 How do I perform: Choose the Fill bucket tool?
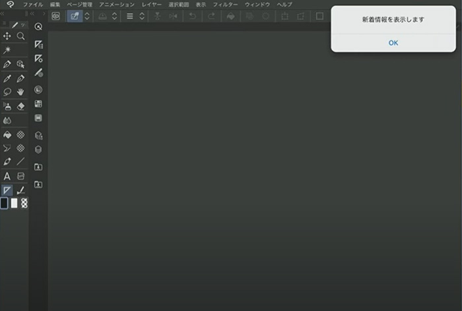[7, 134]
